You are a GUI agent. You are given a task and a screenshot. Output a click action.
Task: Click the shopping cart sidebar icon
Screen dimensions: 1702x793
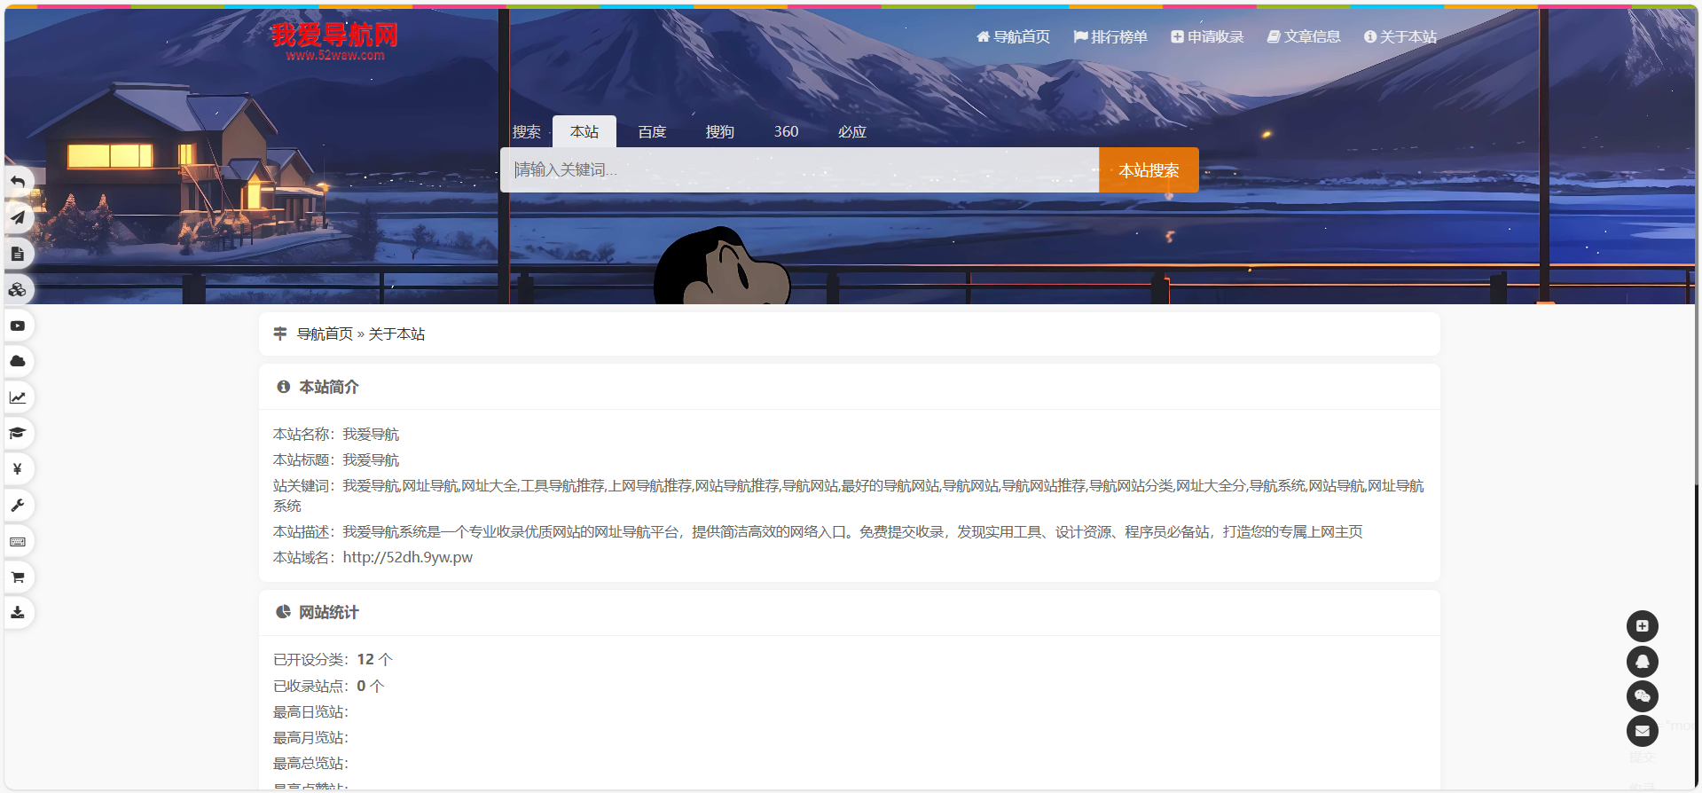(x=18, y=577)
